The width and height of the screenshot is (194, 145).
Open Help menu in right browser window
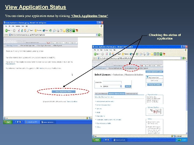tap(114, 50)
